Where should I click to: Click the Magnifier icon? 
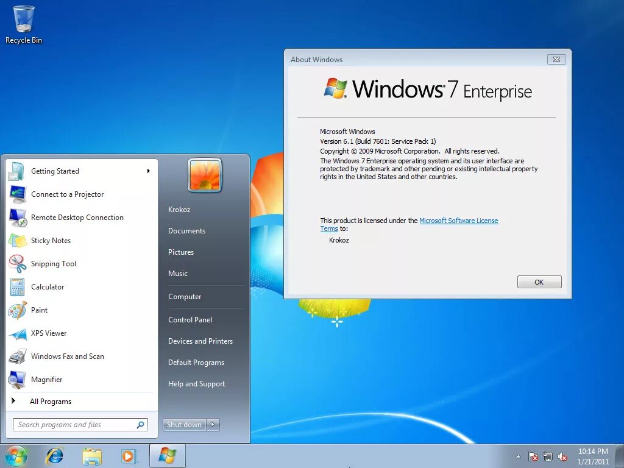click(16, 379)
